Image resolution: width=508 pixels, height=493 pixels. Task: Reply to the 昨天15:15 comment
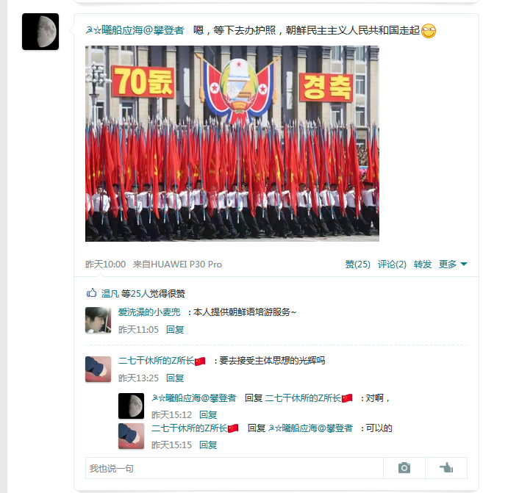coord(208,445)
